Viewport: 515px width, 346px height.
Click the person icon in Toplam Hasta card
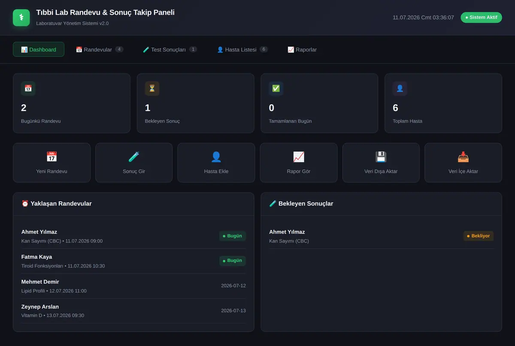click(x=400, y=88)
